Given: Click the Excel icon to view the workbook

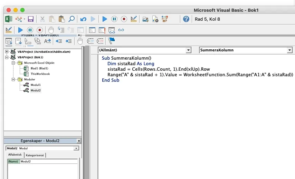Looking at the screenshot, I should (9, 19).
